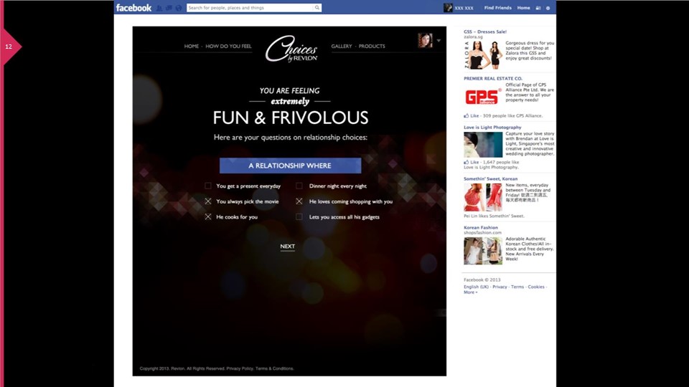Screen dimensions: 689x387
Task: Click the Choices by Revlon logo
Action: click(x=291, y=49)
